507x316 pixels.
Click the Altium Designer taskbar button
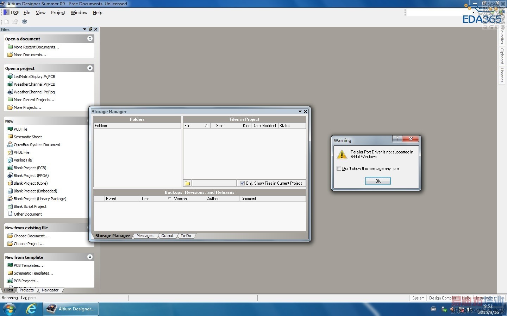click(x=71, y=309)
